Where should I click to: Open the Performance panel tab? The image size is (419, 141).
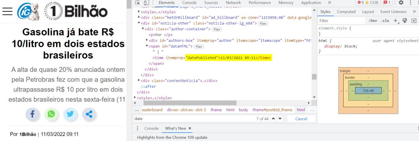point(260,3)
